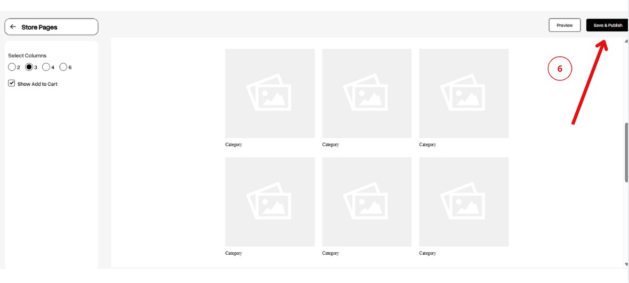Click the Save & Publish button
629x283 pixels.
pos(607,25)
